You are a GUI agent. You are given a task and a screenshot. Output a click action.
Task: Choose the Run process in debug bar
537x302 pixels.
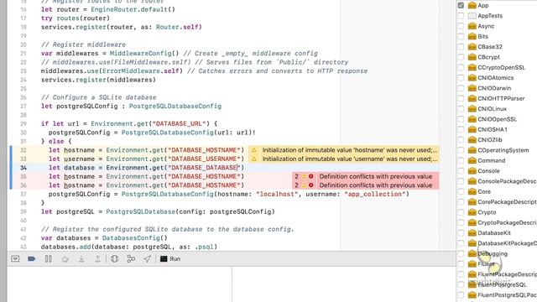point(170,259)
